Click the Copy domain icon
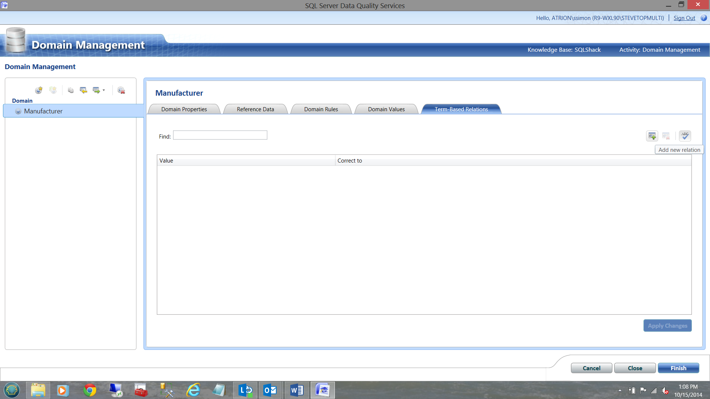 71,90
